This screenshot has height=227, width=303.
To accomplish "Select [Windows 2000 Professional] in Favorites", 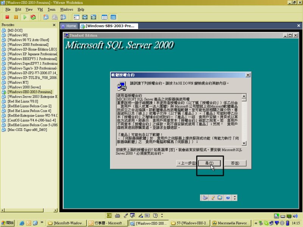I will [x=28, y=45].
